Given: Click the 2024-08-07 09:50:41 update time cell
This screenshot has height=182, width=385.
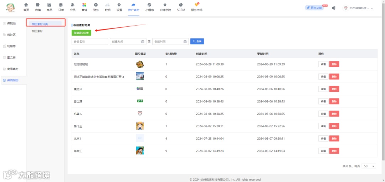Looking at the screenshot, I should pos(271,139).
